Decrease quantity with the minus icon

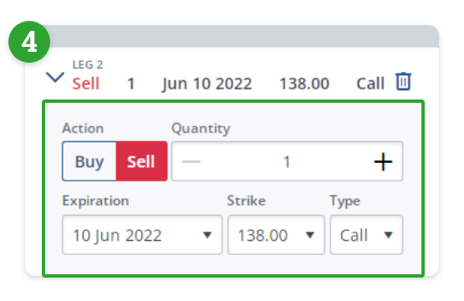[x=191, y=161]
